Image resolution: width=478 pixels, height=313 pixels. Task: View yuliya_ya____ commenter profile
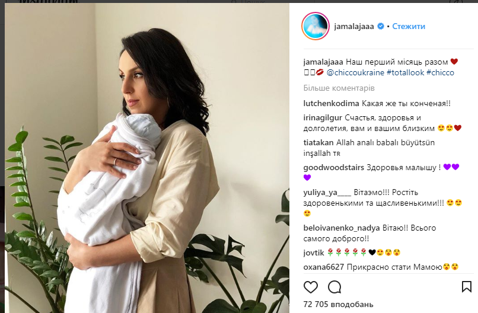327,193
